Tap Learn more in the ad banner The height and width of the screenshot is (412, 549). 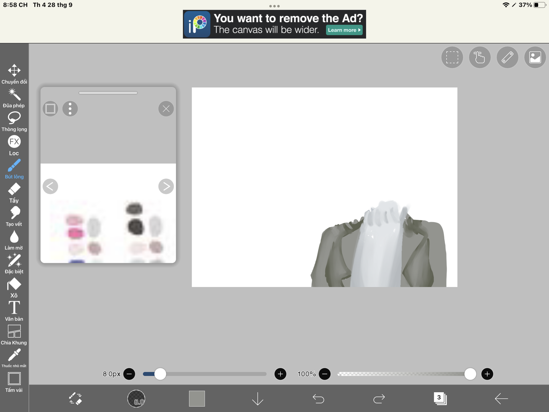tap(344, 30)
